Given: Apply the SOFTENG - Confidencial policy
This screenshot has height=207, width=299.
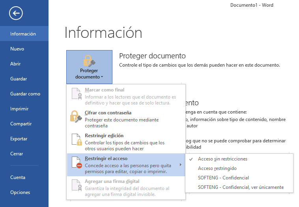Looking at the screenshot, I should tap(223, 178).
